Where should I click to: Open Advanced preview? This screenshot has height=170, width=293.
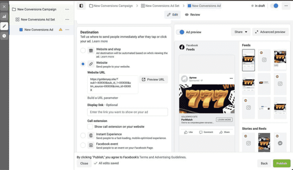click(271, 32)
